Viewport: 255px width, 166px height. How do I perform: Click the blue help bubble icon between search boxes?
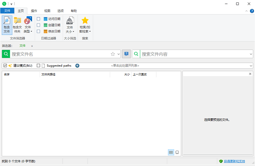pyautogui.click(x=126, y=54)
